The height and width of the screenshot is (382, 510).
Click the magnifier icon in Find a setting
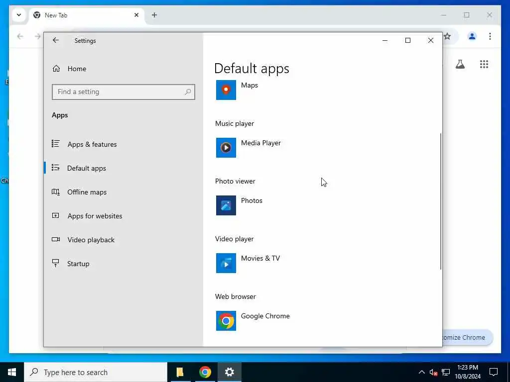coord(188,92)
